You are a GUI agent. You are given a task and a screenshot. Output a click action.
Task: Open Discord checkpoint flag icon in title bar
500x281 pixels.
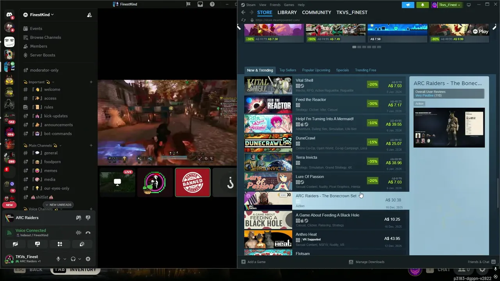188,4
